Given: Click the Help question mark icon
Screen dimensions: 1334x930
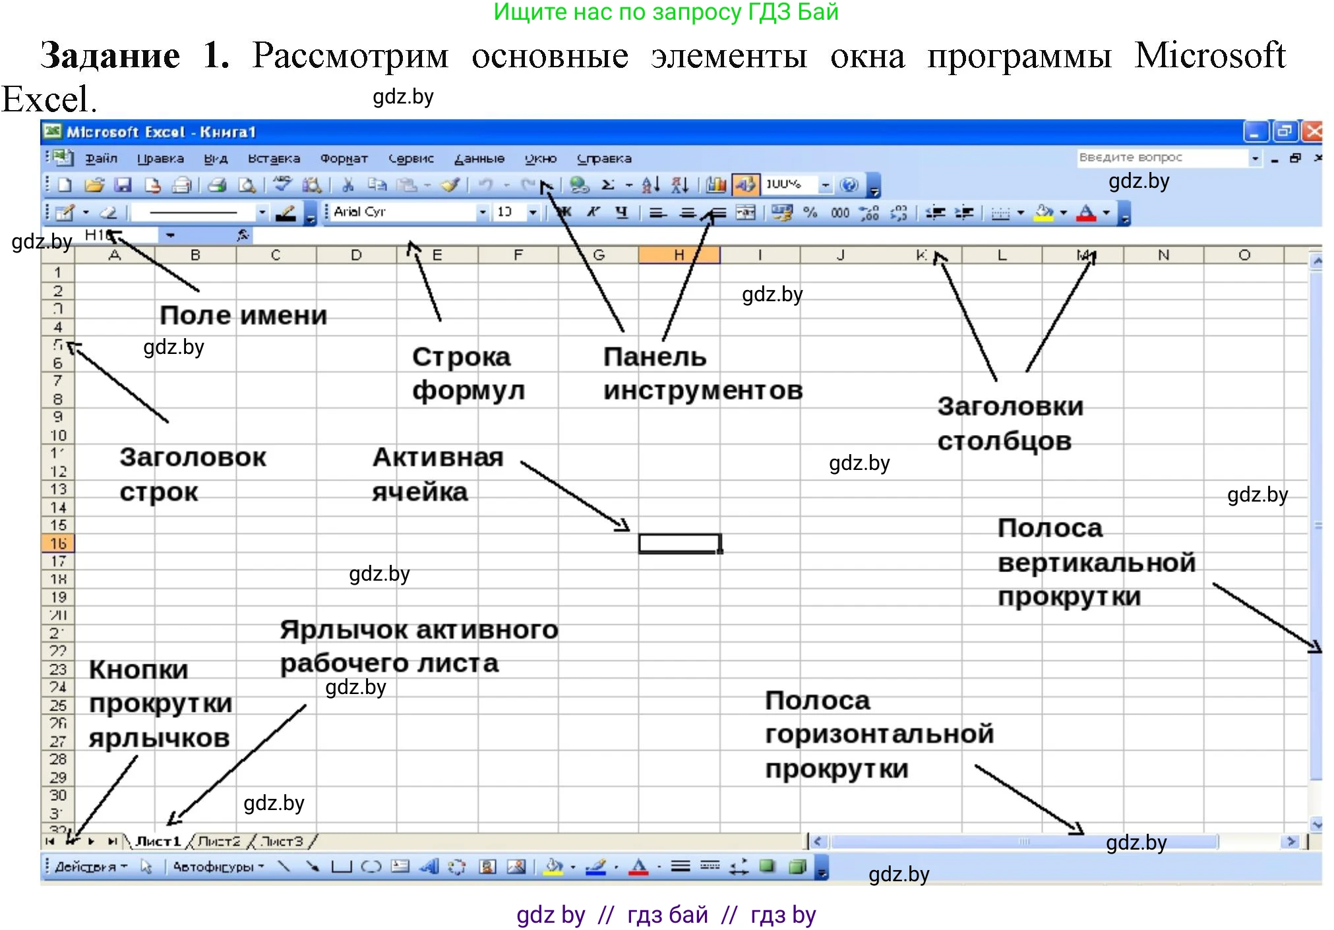Looking at the screenshot, I should pyautogui.click(x=850, y=185).
